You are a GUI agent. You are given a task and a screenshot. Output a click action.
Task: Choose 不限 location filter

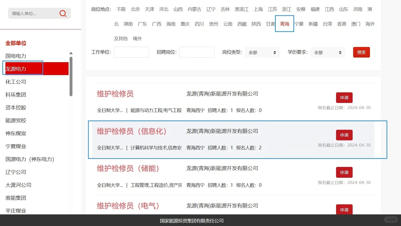(x=121, y=9)
